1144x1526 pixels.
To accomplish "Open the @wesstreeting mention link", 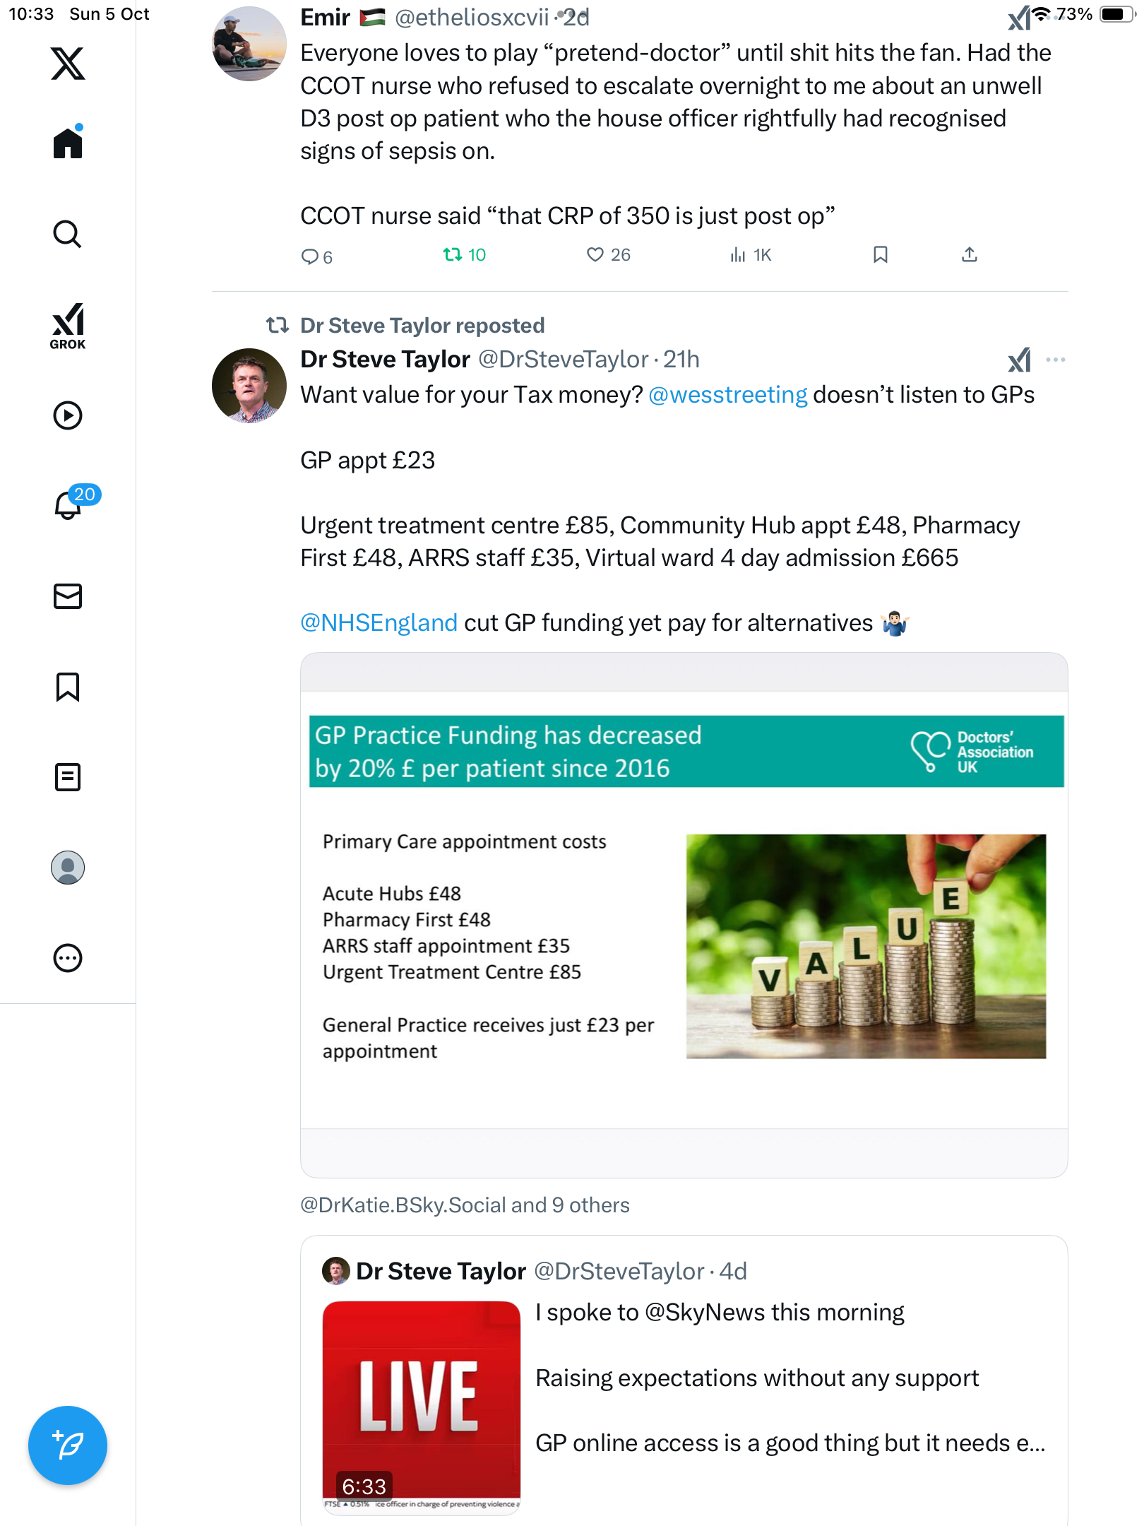I will point(727,395).
